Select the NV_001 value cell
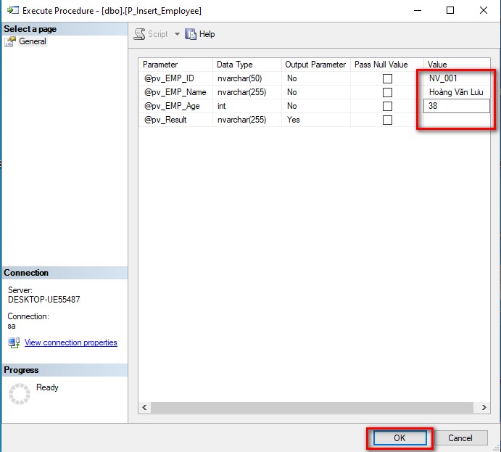Image resolution: width=501 pixels, height=452 pixels. [457, 78]
